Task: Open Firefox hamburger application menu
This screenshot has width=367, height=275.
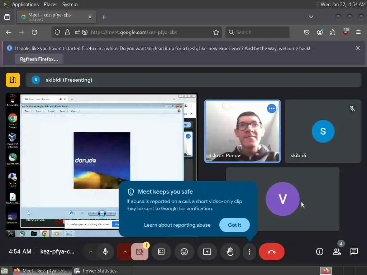Action: click(358, 32)
